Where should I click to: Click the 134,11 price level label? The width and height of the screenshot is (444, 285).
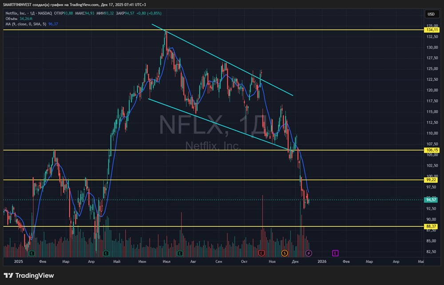(x=432, y=30)
